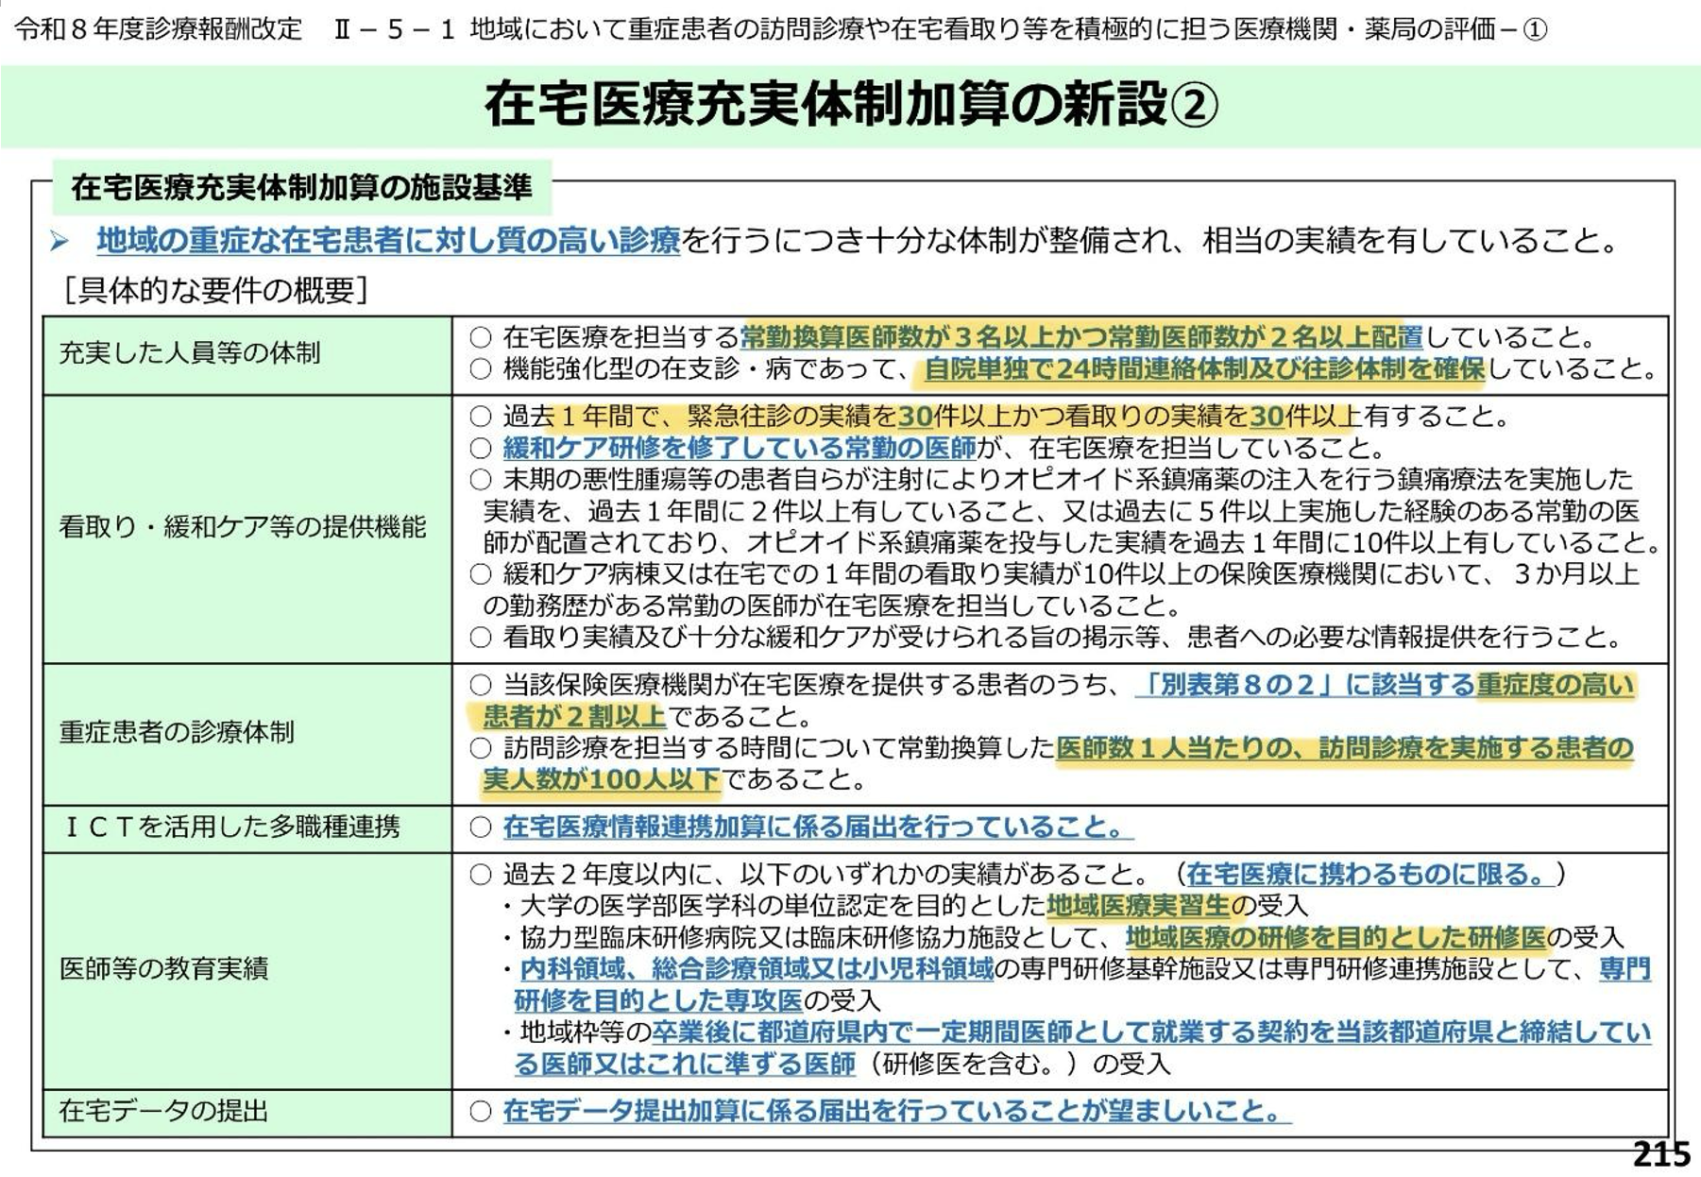Select parenthetical 在宅医療に携わるものに限る。
This screenshot has width=1701, height=1177.
pyautogui.click(x=1369, y=875)
